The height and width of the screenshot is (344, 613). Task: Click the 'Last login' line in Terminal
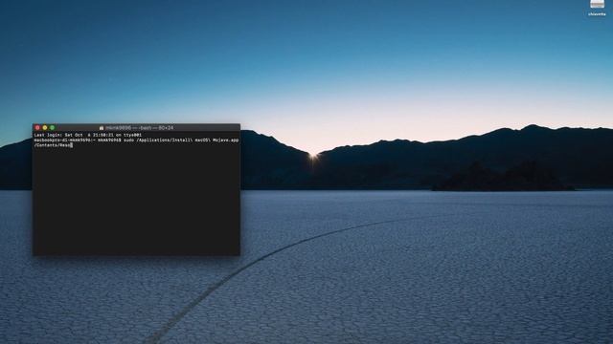tap(87, 135)
